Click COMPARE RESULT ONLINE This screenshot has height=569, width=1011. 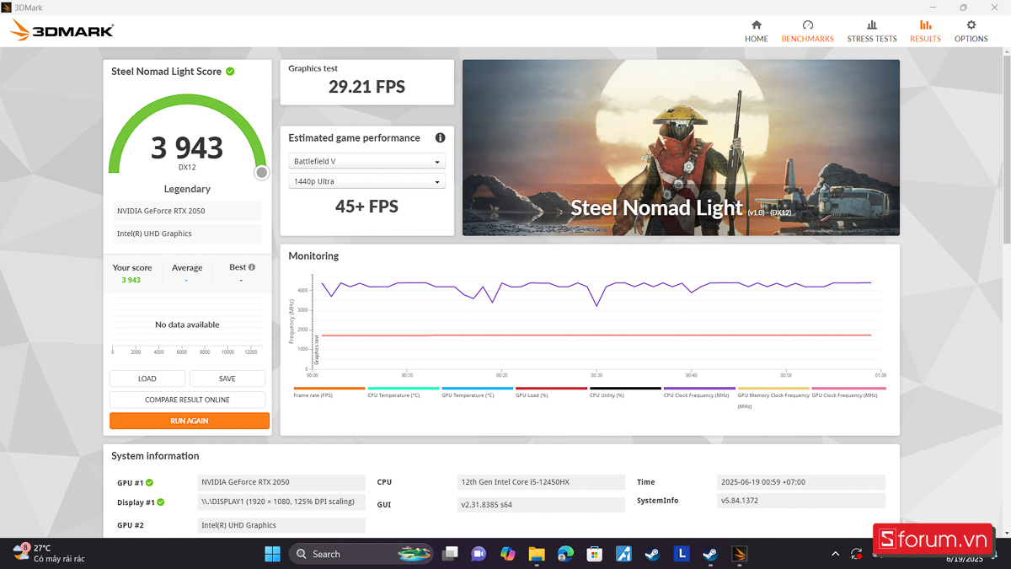coord(187,400)
